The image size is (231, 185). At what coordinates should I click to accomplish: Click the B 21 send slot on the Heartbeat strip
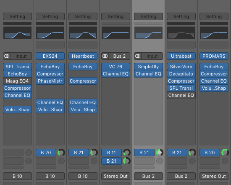pos(79,153)
